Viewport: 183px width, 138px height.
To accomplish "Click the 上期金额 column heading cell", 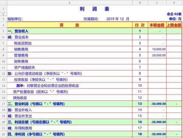I will point(174,25).
